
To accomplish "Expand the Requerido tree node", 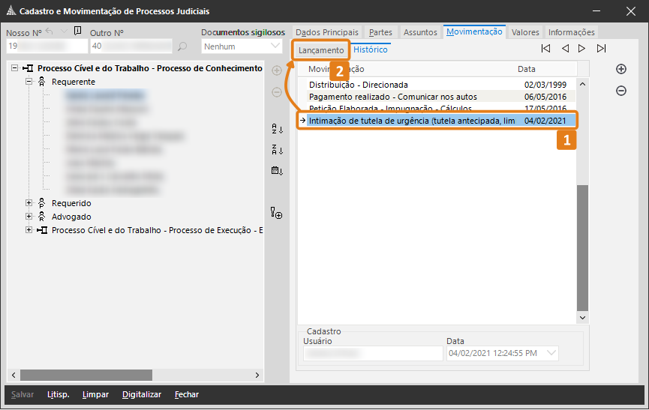I will 29,203.
